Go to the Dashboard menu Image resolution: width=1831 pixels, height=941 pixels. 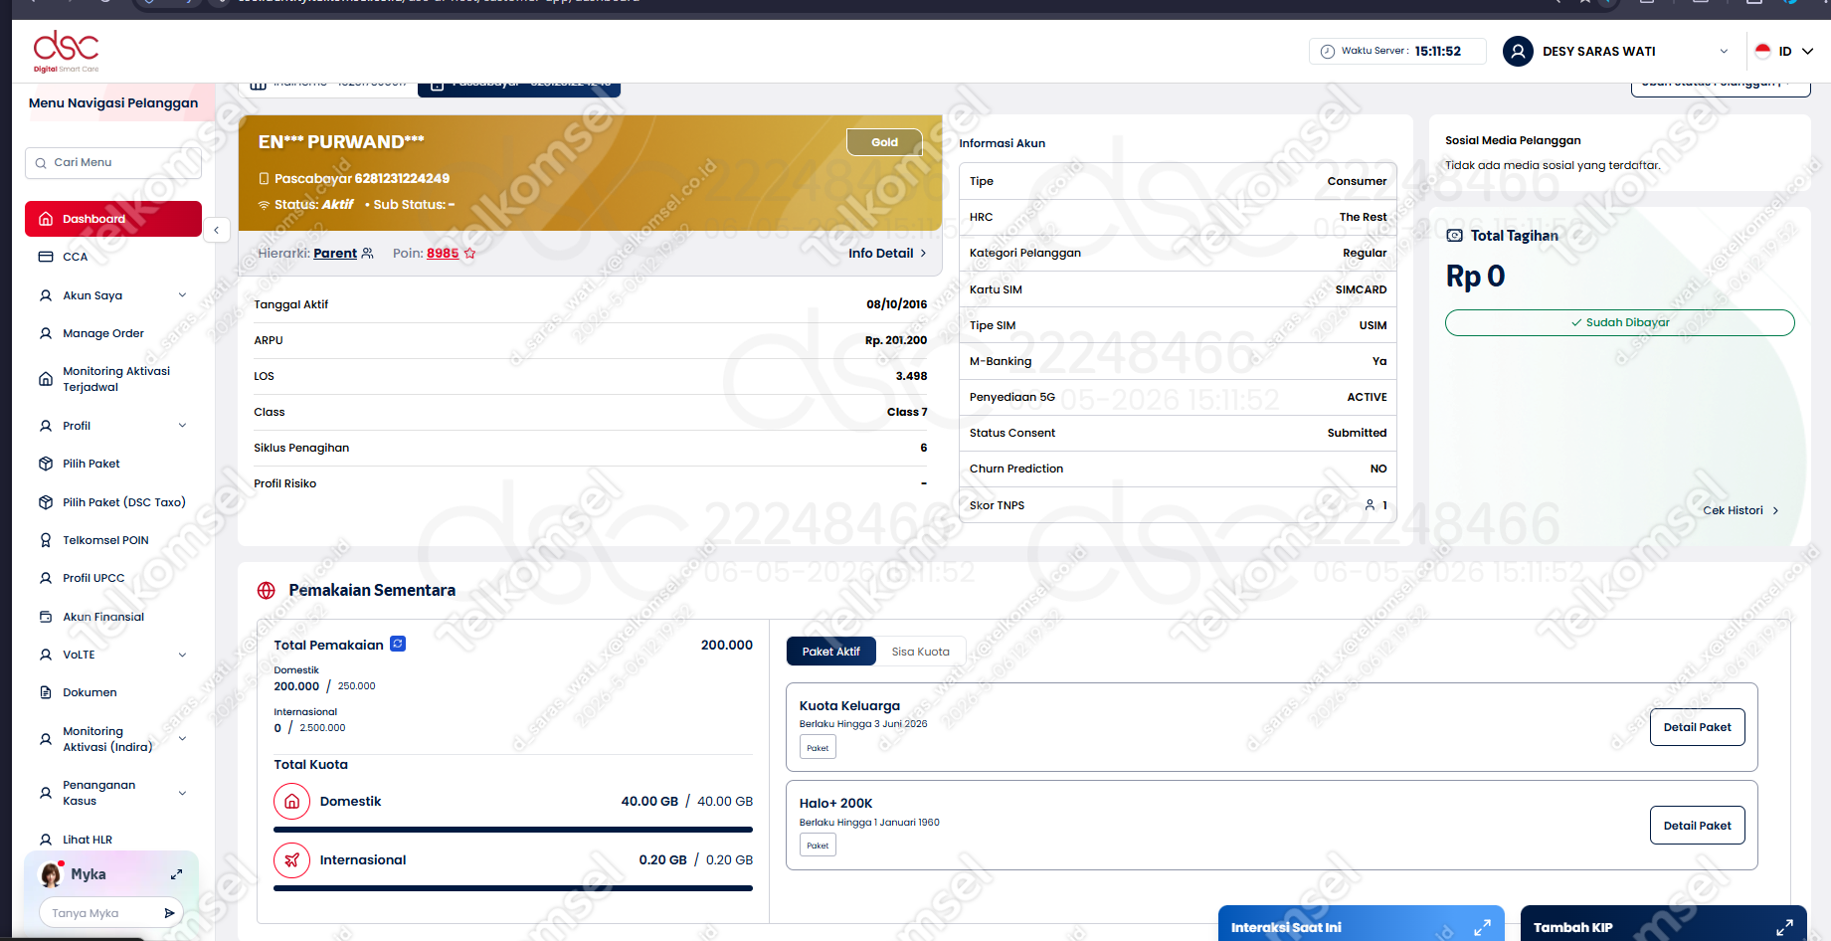113,219
